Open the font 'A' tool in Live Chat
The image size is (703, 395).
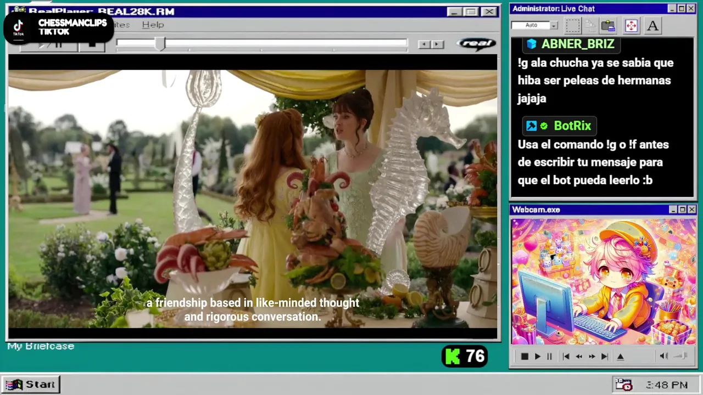pyautogui.click(x=652, y=25)
